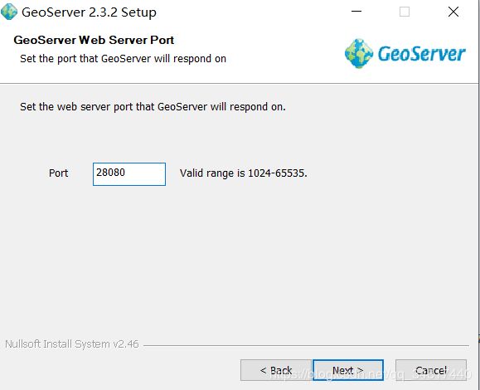Close the setup window with X
This screenshot has width=480, height=390.
coord(453,12)
